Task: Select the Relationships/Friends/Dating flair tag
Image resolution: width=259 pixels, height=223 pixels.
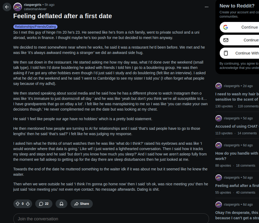Action: [x=35, y=27]
